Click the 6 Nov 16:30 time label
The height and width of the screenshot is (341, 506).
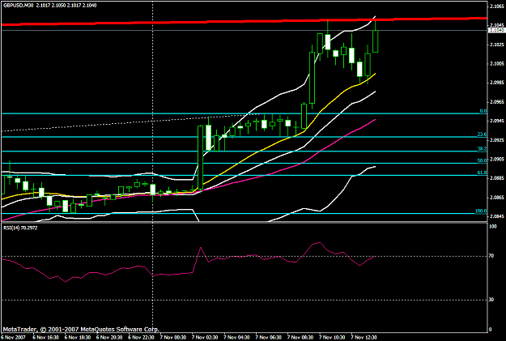[x=45, y=338]
